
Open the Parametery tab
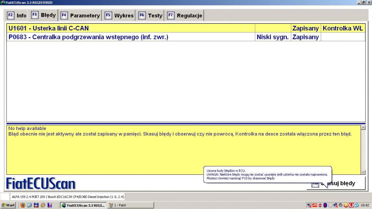click(x=80, y=16)
